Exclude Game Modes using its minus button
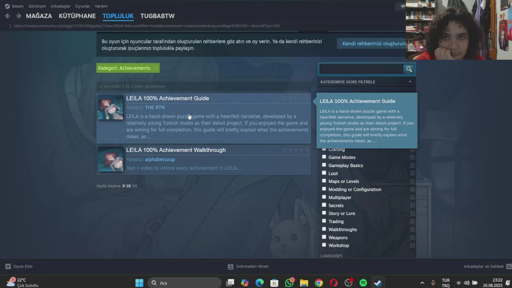512x288 pixels. tap(412, 157)
